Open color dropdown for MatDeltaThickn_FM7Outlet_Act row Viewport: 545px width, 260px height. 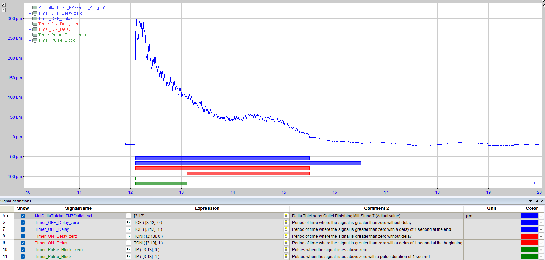click(x=541, y=216)
